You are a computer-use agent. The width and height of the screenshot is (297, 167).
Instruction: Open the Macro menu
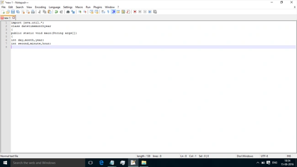tap(79, 7)
